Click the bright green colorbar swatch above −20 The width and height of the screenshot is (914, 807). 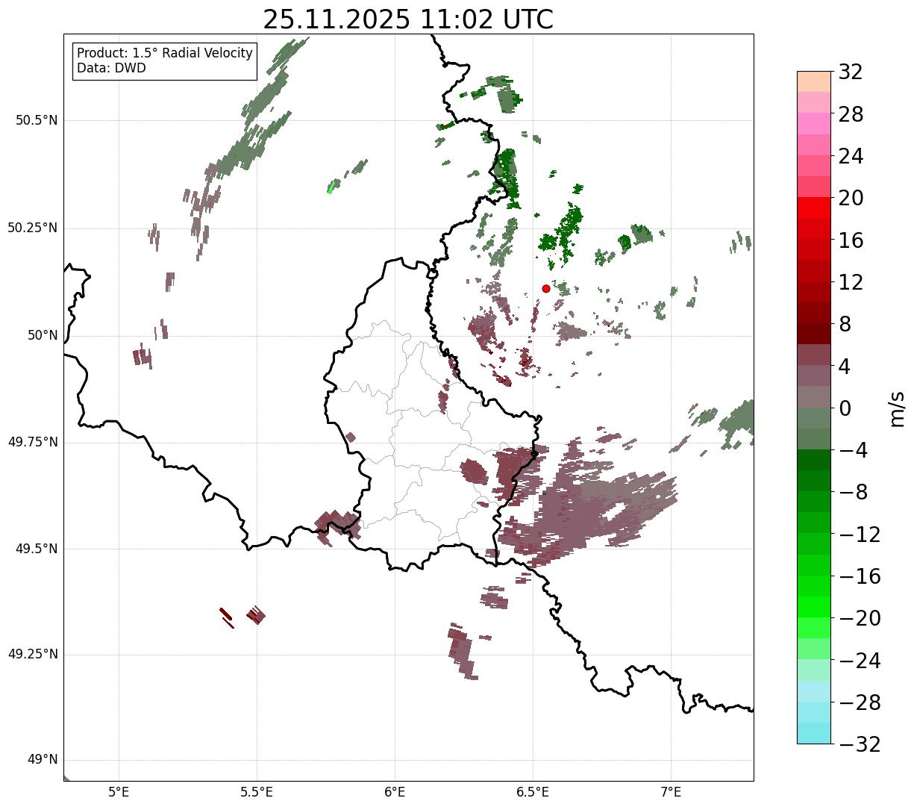click(x=814, y=607)
